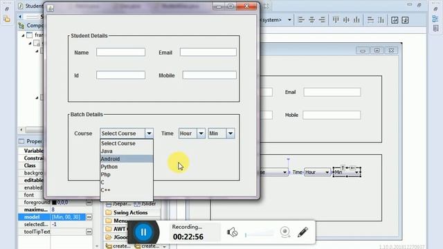443x249 pixels.
Task: Click align horizontal centers toolbar icon
Action: (311, 20)
